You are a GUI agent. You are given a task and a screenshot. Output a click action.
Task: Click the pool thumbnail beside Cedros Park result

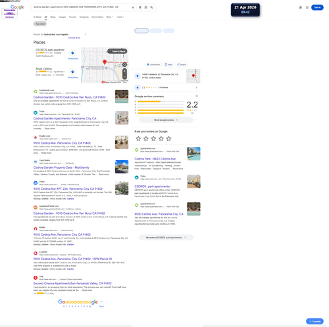[x=193, y=154]
